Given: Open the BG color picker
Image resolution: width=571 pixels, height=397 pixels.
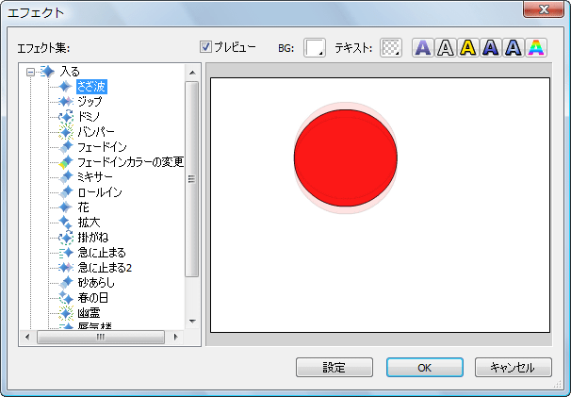Looking at the screenshot, I should [315, 48].
